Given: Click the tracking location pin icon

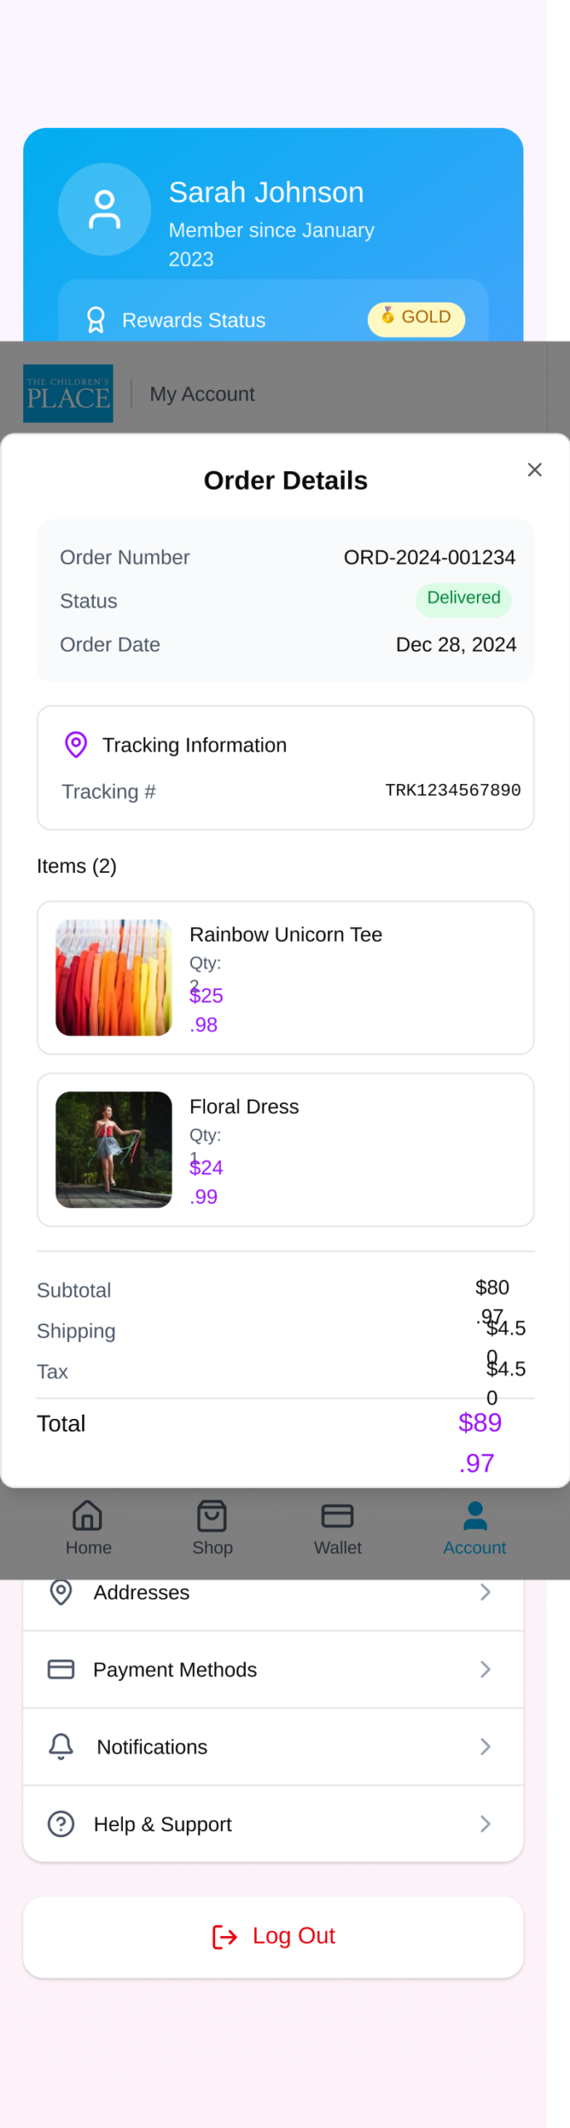Looking at the screenshot, I should coord(76,744).
